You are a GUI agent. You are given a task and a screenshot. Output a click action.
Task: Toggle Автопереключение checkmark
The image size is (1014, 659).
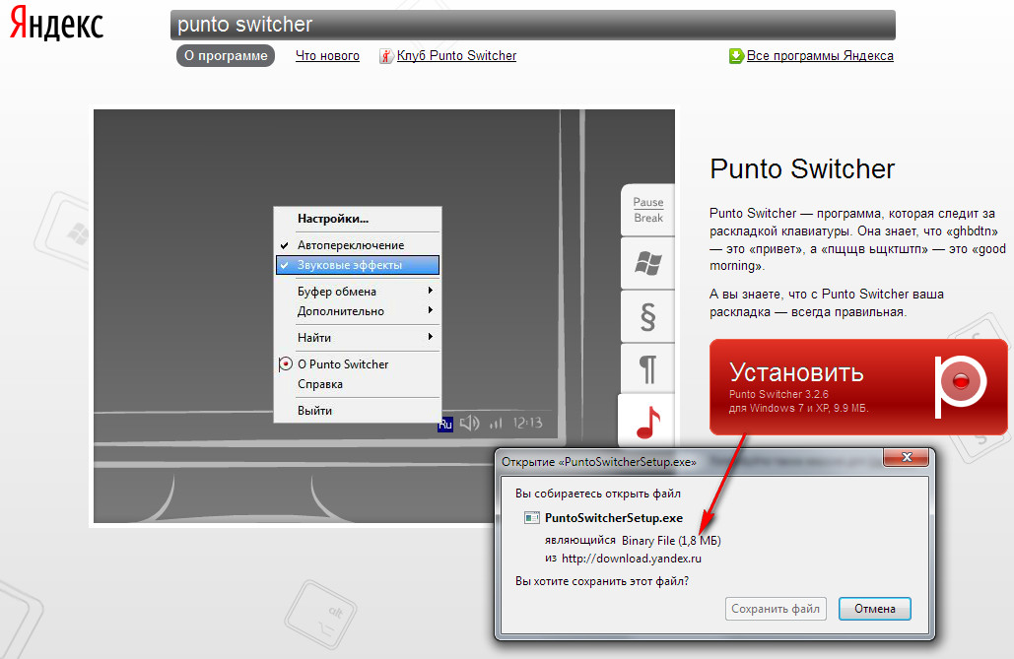(x=284, y=245)
